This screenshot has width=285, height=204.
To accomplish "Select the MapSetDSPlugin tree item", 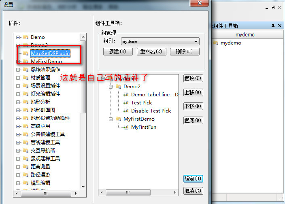I will pos(50,53).
